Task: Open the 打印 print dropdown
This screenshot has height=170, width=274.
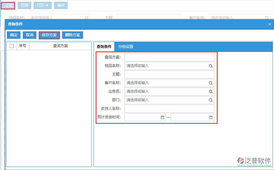Action: [x=42, y=5]
